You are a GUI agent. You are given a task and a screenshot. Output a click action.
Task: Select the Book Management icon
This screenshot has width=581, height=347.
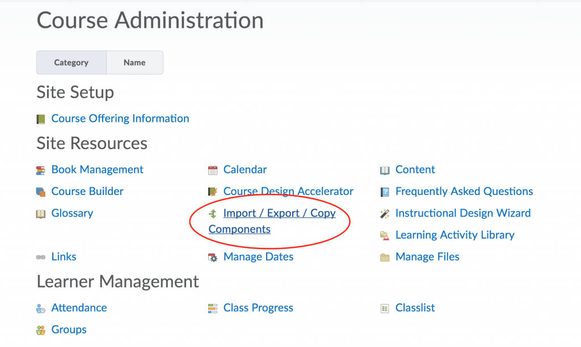[x=40, y=170]
